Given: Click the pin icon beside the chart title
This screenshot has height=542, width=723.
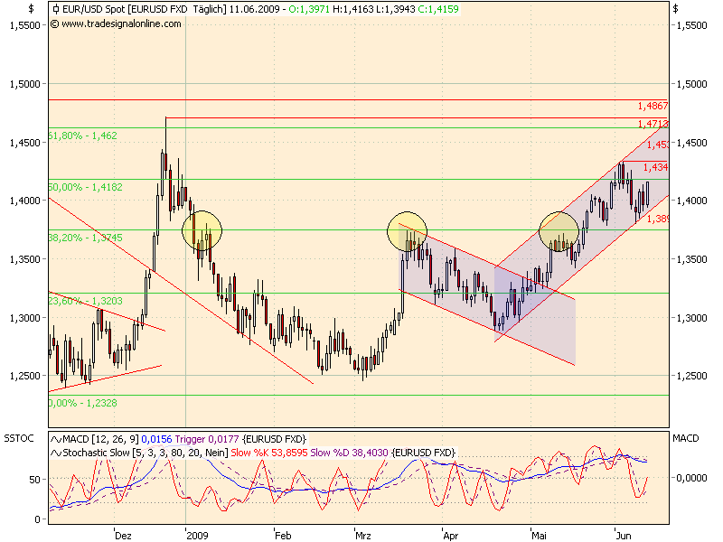Looking at the screenshot, I should click(56, 8).
